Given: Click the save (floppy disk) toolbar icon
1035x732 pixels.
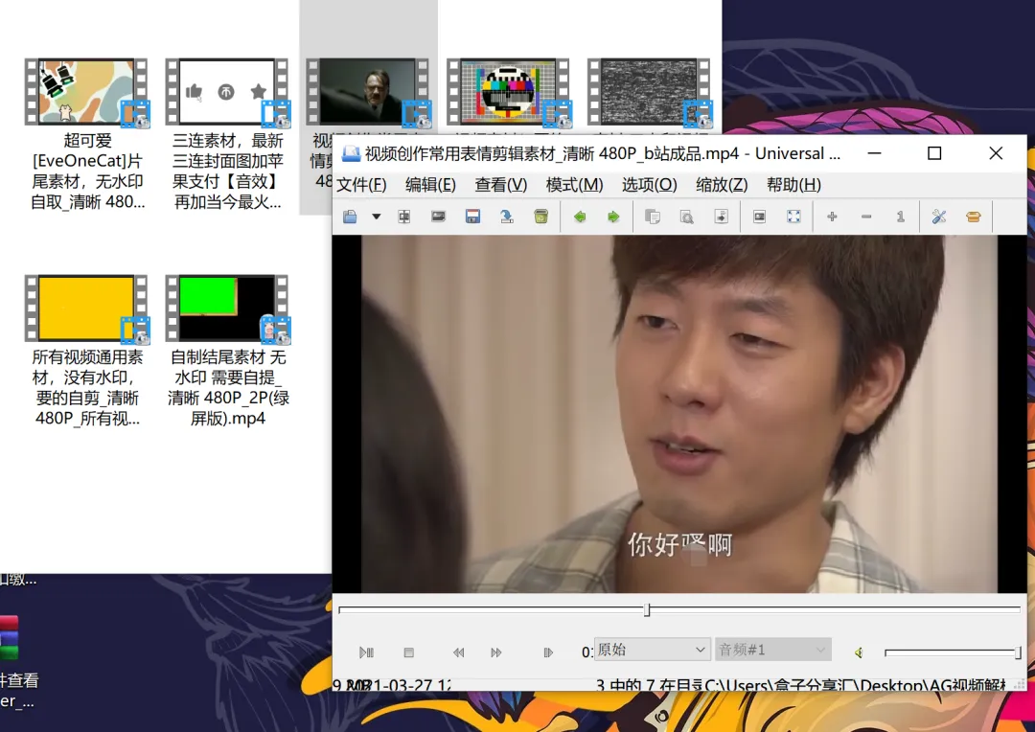Looking at the screenshot, I should coord(472,217).
